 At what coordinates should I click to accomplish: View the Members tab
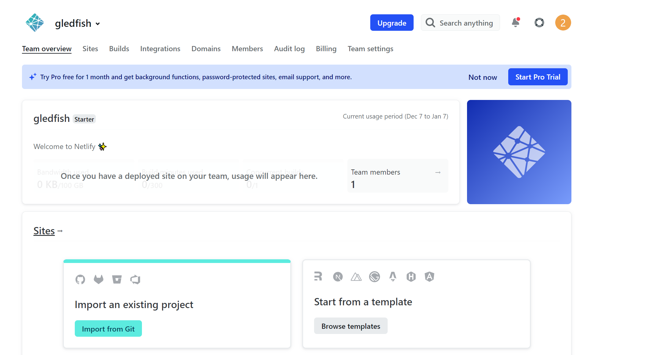[247, 49]
